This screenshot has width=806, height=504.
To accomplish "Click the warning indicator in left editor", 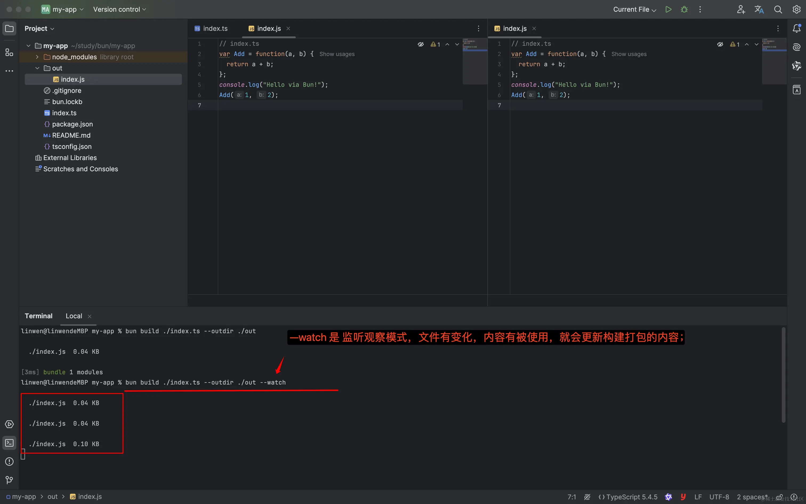I will pos(435,44).
